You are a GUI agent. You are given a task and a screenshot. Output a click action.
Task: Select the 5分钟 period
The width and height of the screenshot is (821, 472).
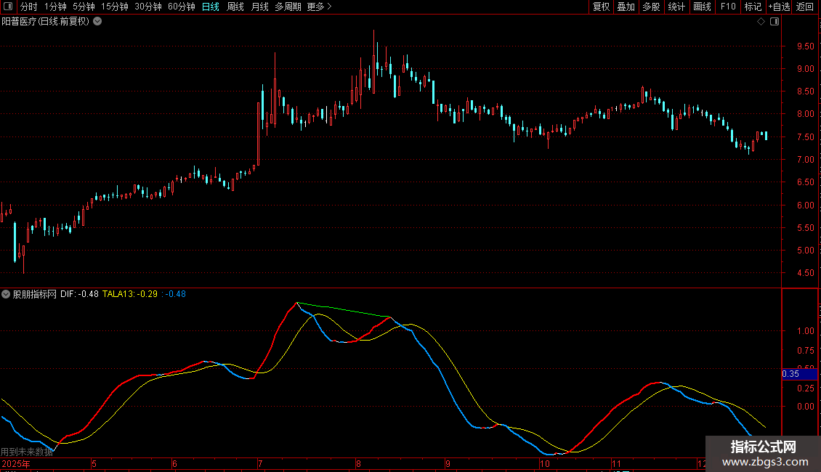coord(84,7)
